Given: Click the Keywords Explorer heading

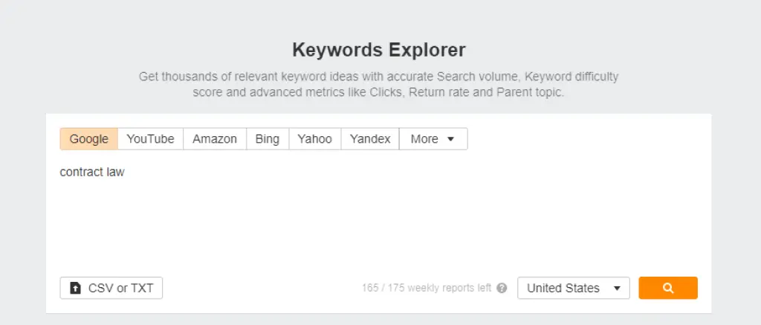Looking at the screenshot, I should pyautogui.click(x=378, y=50).
